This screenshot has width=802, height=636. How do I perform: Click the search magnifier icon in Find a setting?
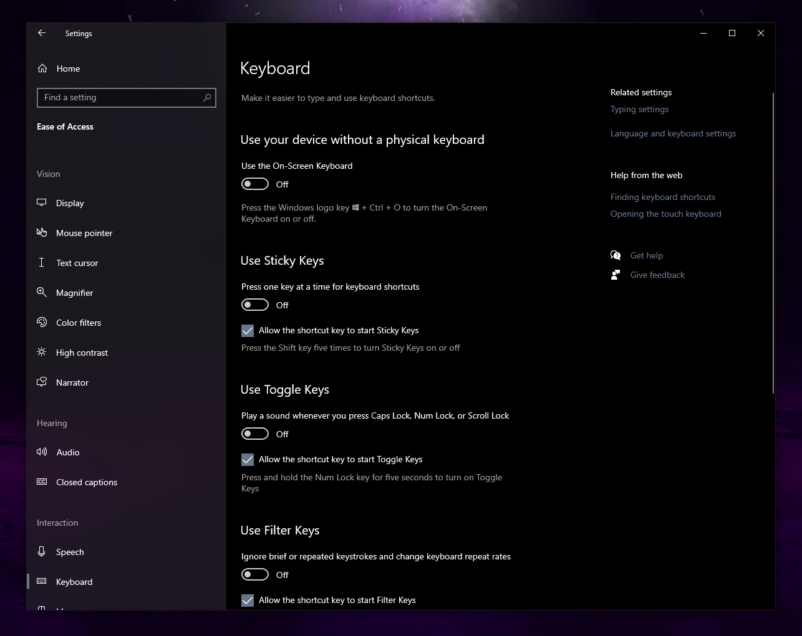(x=207, y=97)
